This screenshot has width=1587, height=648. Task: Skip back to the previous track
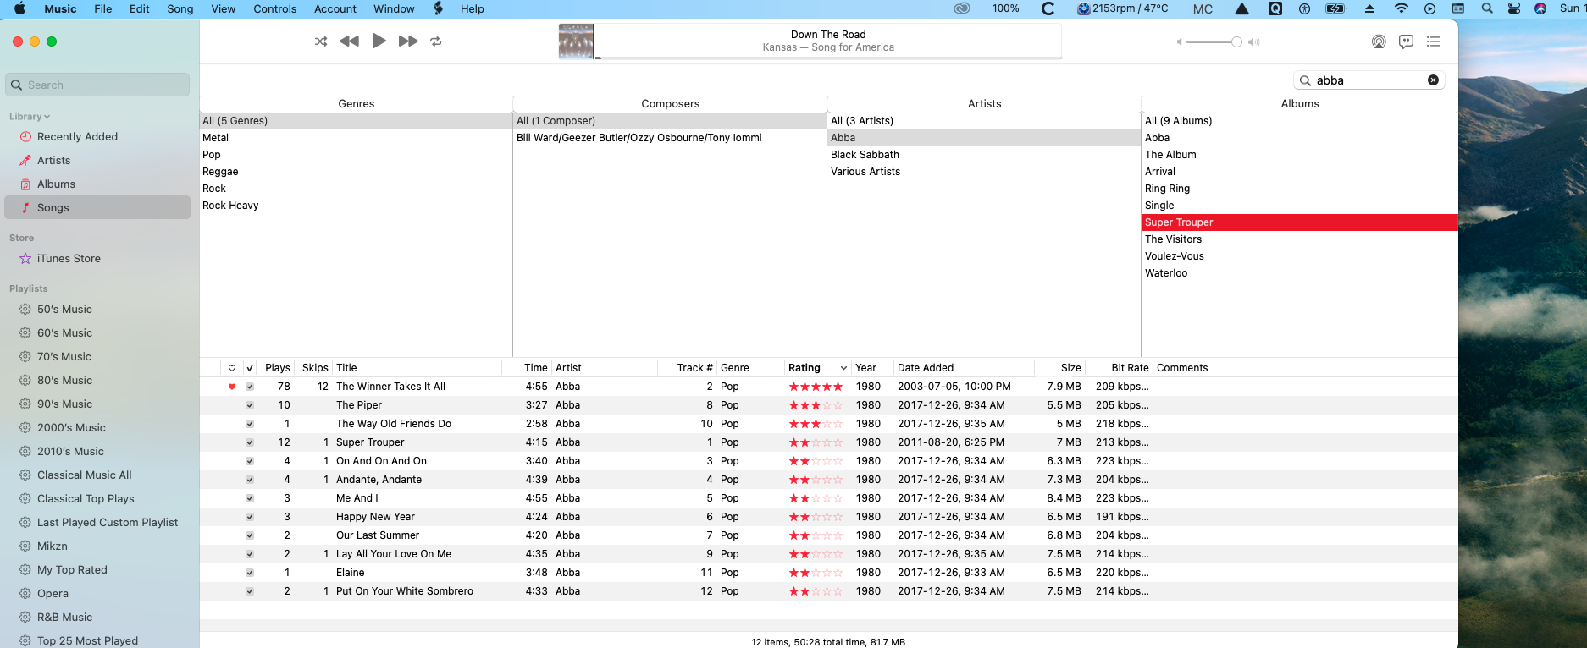(x=349, y=41)
